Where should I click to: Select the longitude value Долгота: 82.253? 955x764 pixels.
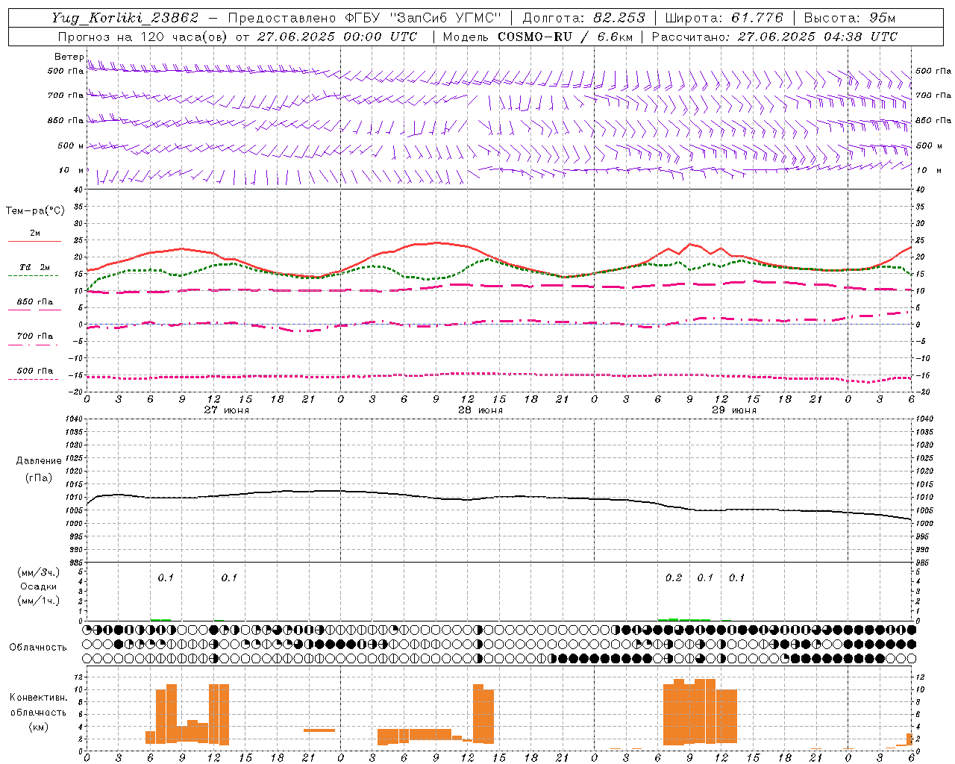tap(583, 18)
